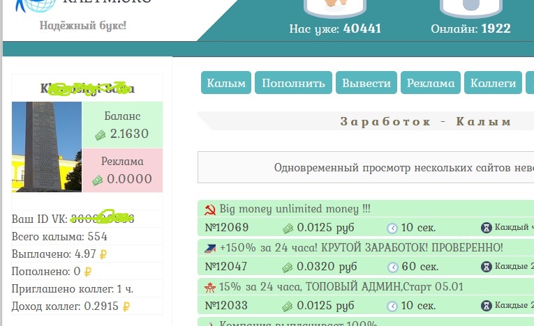The image size is (534, 326).
Task: Open the '+150% за 24 часа' ad link
Action: pos(361,248)
